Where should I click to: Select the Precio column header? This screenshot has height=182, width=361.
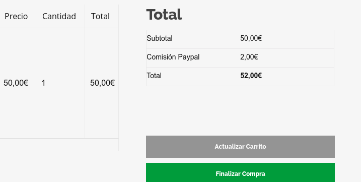click(16, 16)
